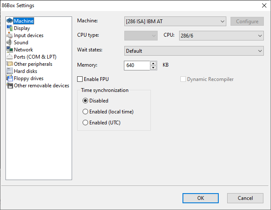The width and height of the screenshot is (271, 210).
Task: Open the Machine dropdown showing IBM AT
Action: point(175,22)
